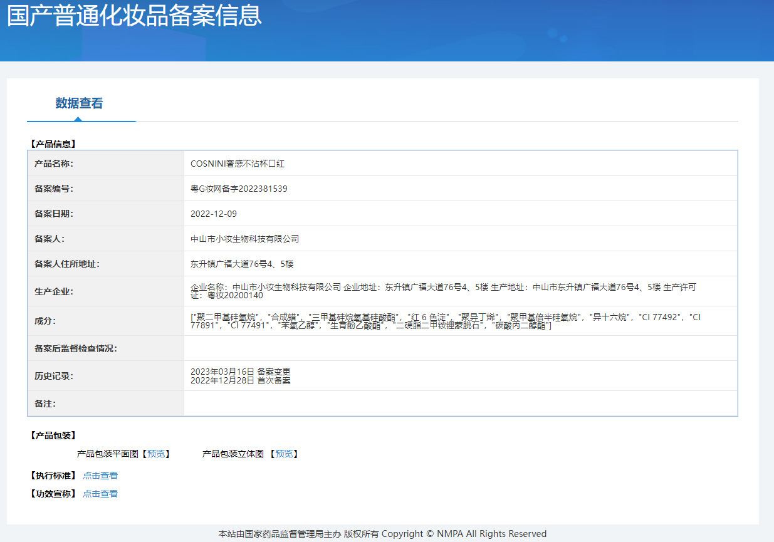Image resolution: width=774 pixels, height=542 pixels.
Task: Click the 备案人住所地址 row label
Action: pos(67,264)
